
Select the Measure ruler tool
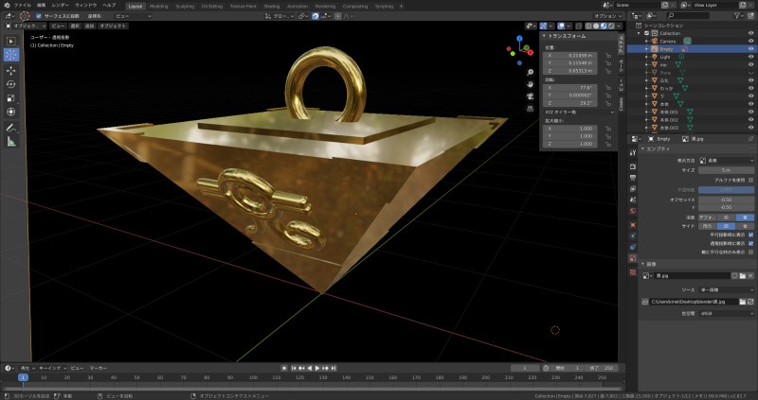coord(11,142)
